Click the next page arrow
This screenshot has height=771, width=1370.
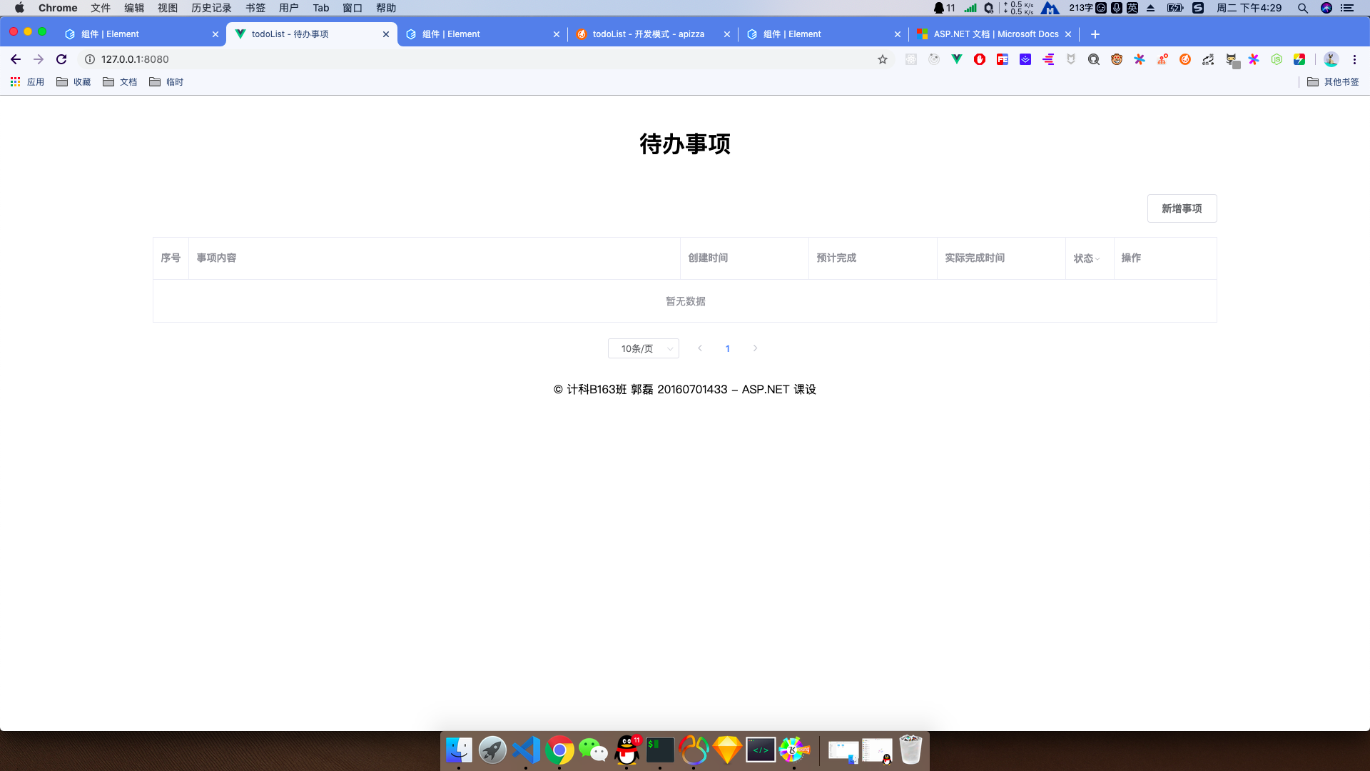pos(755,348)
